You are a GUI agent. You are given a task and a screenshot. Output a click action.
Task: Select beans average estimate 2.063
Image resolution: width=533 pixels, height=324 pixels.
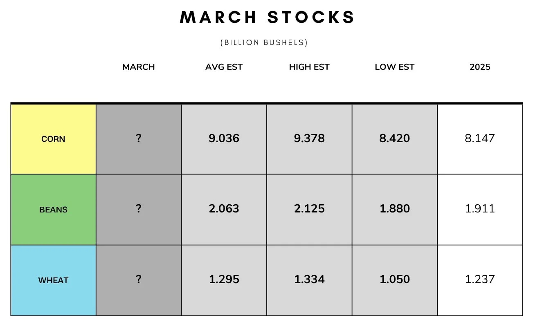(224, 209)
